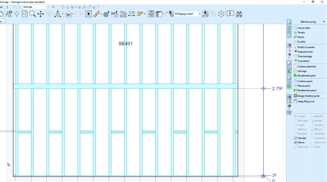Click the binoculars search icon
The image size is (327, 182).
pos(239,14)
